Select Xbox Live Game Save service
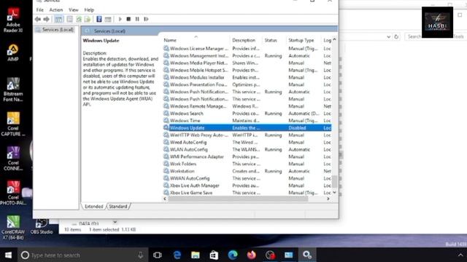The image size is (467, 262). (x=247, y=193)
